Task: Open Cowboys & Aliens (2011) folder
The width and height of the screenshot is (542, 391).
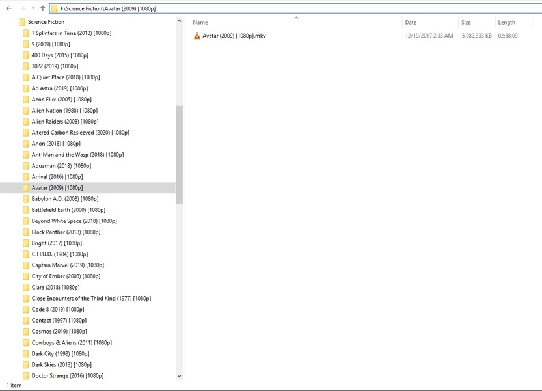Action: [x=72, y=343]
